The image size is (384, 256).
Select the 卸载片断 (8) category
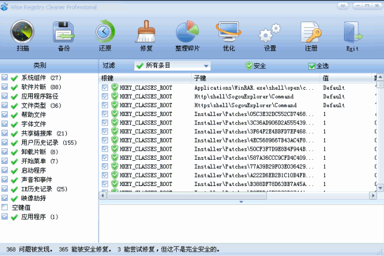pos(39,152)
